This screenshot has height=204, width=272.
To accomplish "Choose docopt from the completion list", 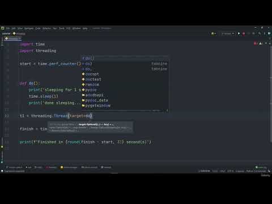I will [x=125, y=74].
